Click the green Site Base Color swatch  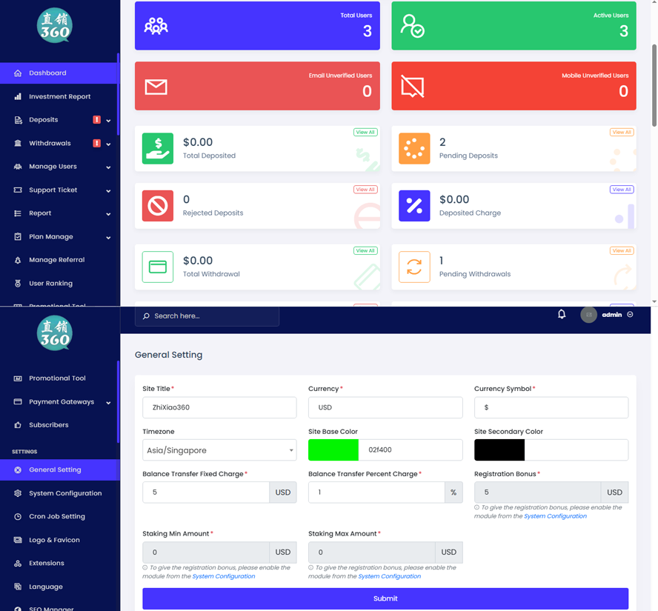(333, 450)
